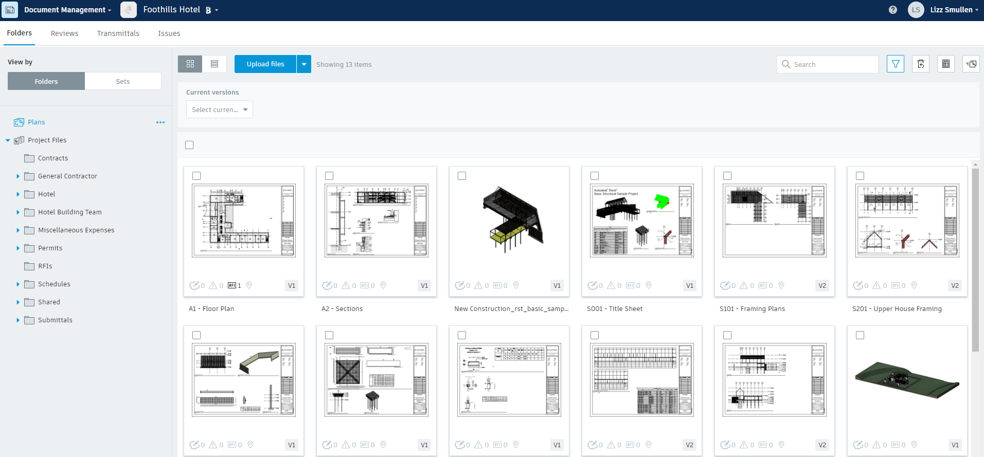Click scrollbar up arrow in document grid
This screenshot has height=457, width=984.
(x=975, y=164)
